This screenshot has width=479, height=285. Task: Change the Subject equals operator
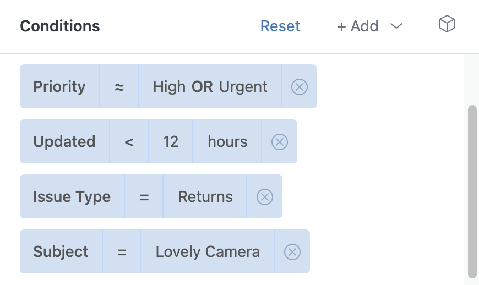[122, 251]
